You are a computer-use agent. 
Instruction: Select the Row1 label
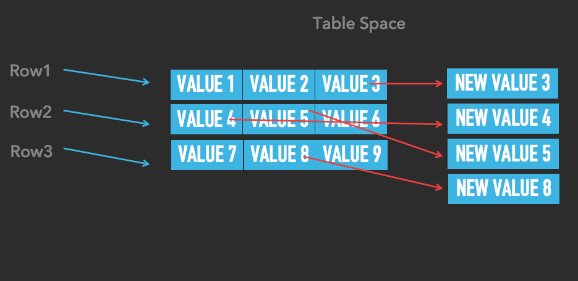(x=30, y=71)
